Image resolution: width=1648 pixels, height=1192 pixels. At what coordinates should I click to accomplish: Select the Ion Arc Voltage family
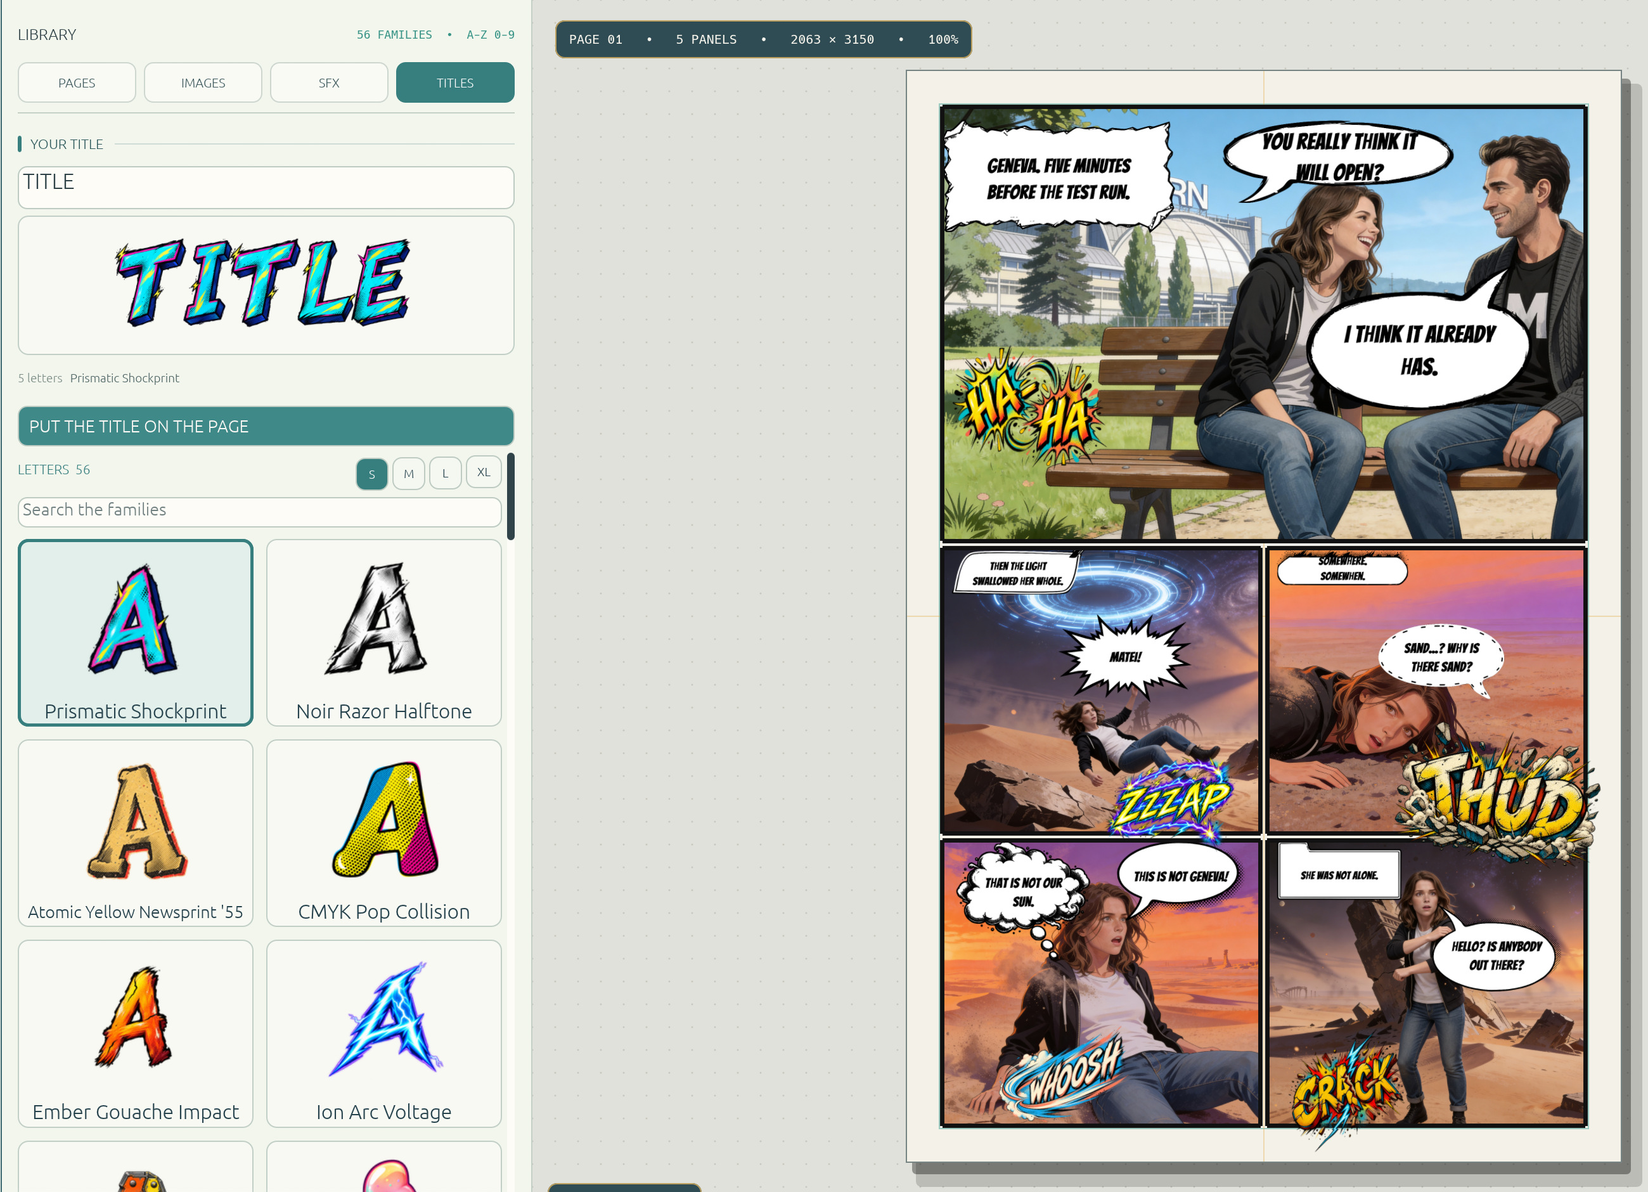[383, 1033]
